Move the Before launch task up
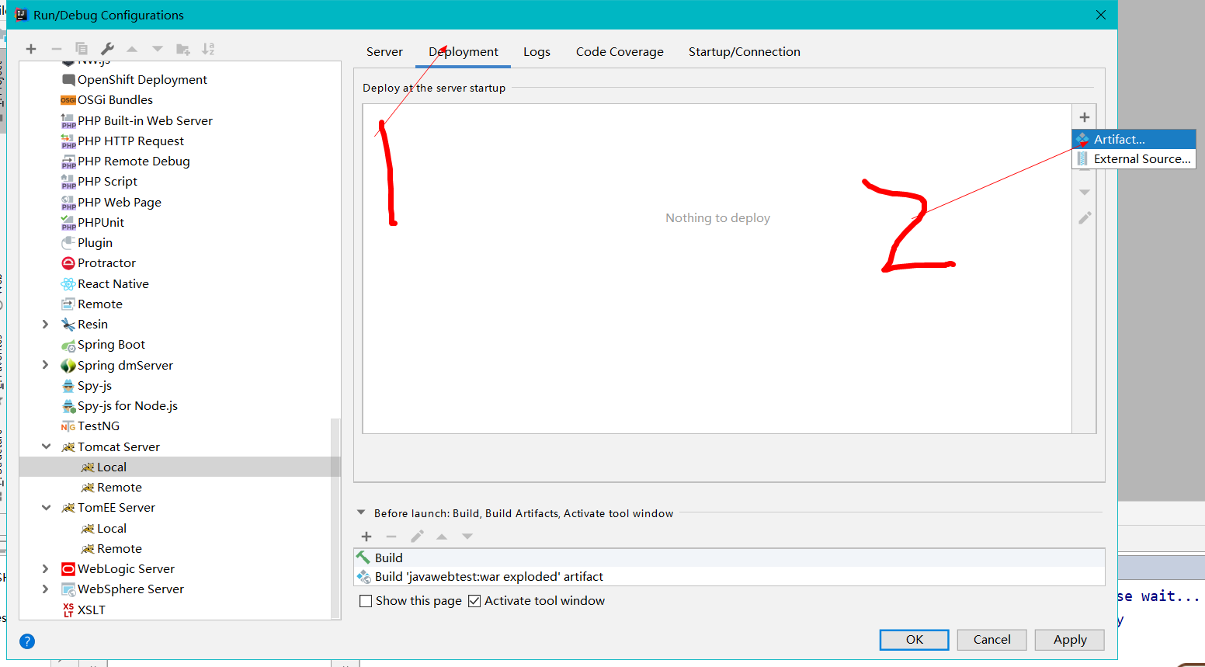Screen dimensions: 1205x667 442,537
